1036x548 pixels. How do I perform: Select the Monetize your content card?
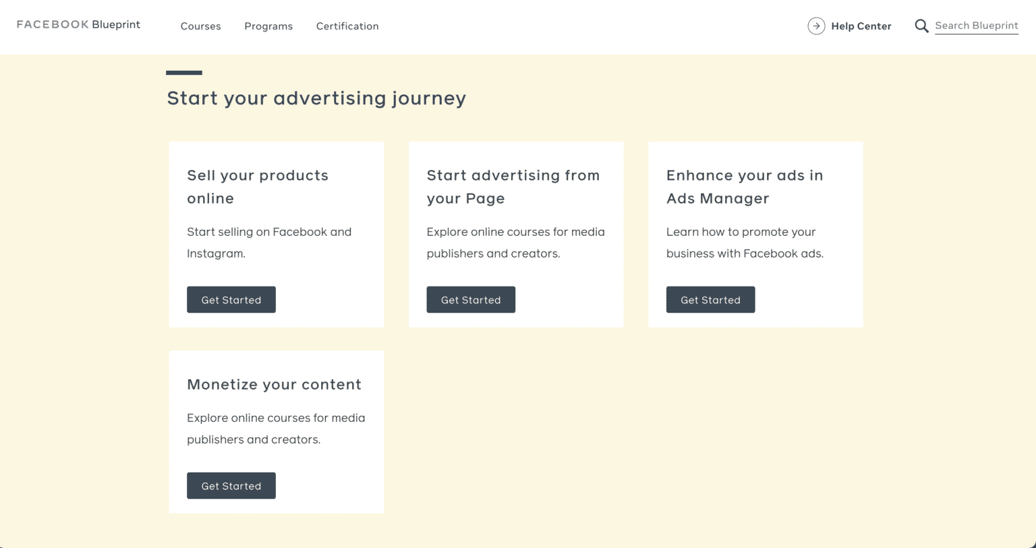276,431
